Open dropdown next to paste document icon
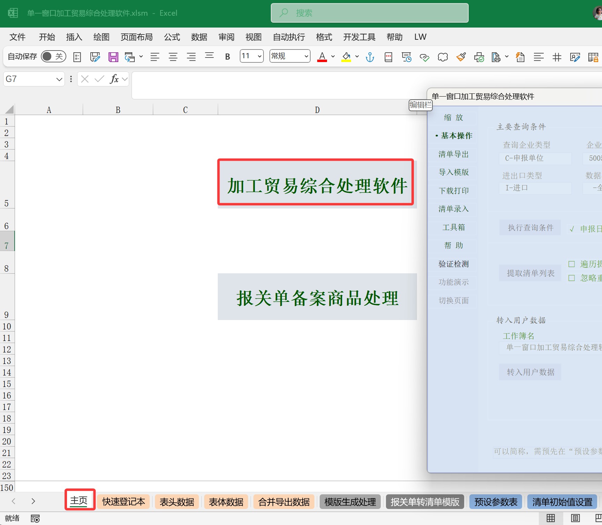 [x=507, y=56]
